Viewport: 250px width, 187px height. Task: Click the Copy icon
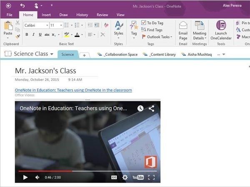[17, 30]
